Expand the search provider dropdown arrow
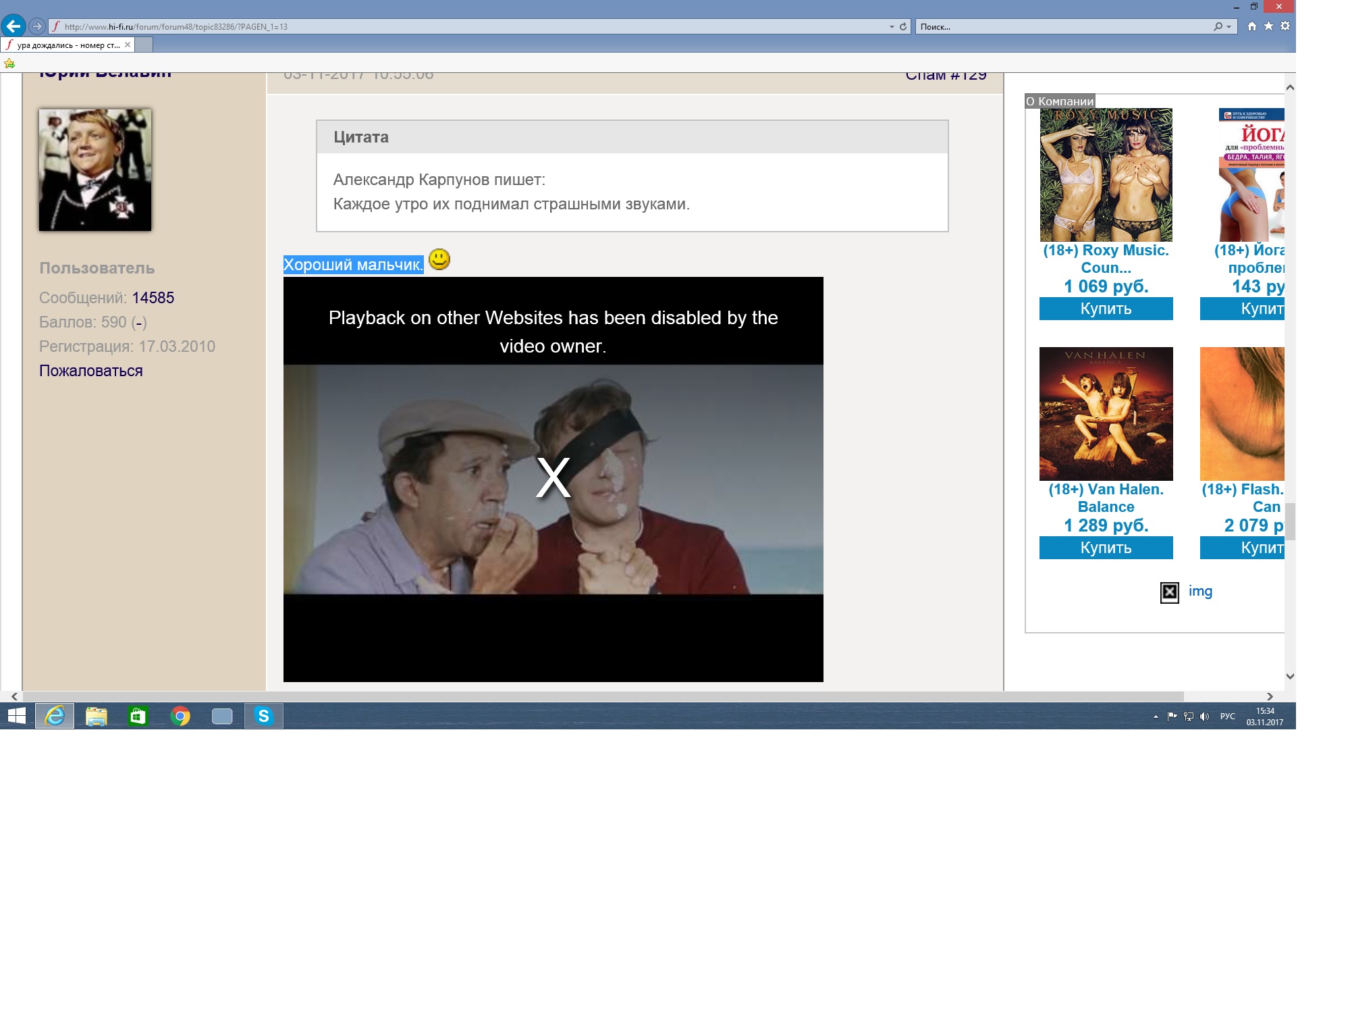The height and width of the screenshot is (1013, 1350). click(1229, 26)
